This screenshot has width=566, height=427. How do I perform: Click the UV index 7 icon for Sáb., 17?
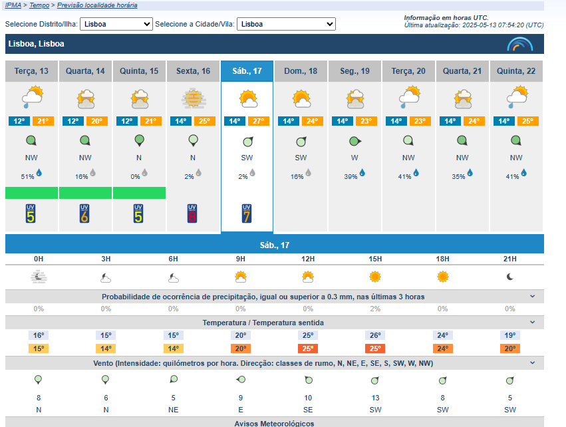point(247,213)
